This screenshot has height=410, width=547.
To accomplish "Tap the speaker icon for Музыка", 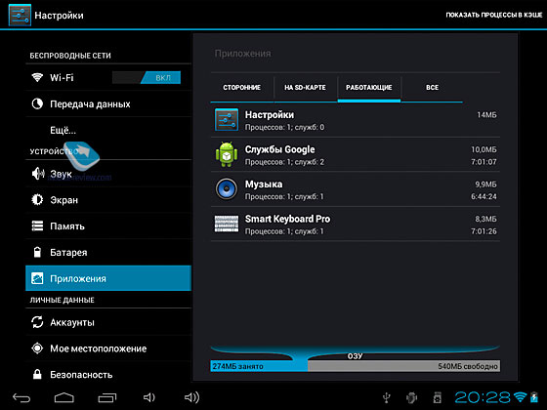I will click(x=227, y=189).
